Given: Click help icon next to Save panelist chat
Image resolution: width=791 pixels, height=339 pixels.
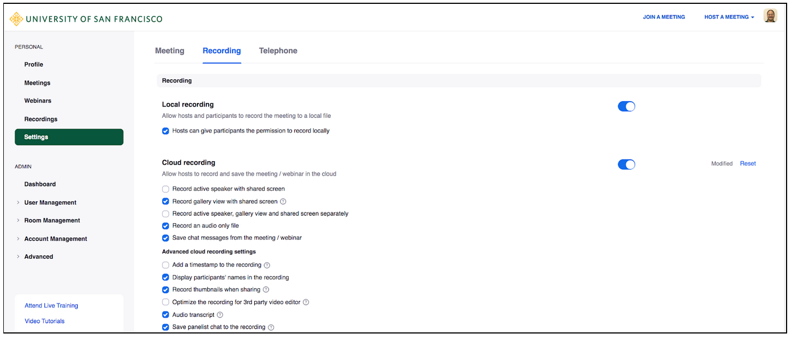Looking at the screenshot, I should coord(271,327).
